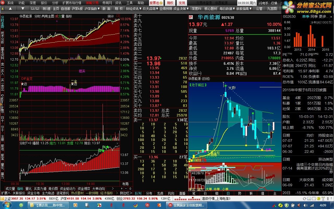This screenshot has height=209, width=334.
Task: Click the plus button under 布局
Action: point(122,189)
